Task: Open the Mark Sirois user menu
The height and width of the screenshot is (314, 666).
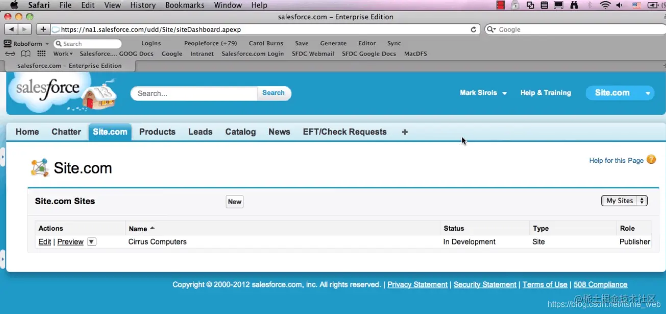Action: coord(483,93)
